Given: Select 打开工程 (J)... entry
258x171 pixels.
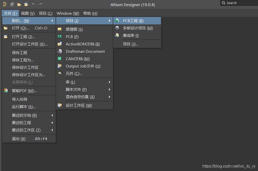Looking at the screenshot, I should point(29,37).
